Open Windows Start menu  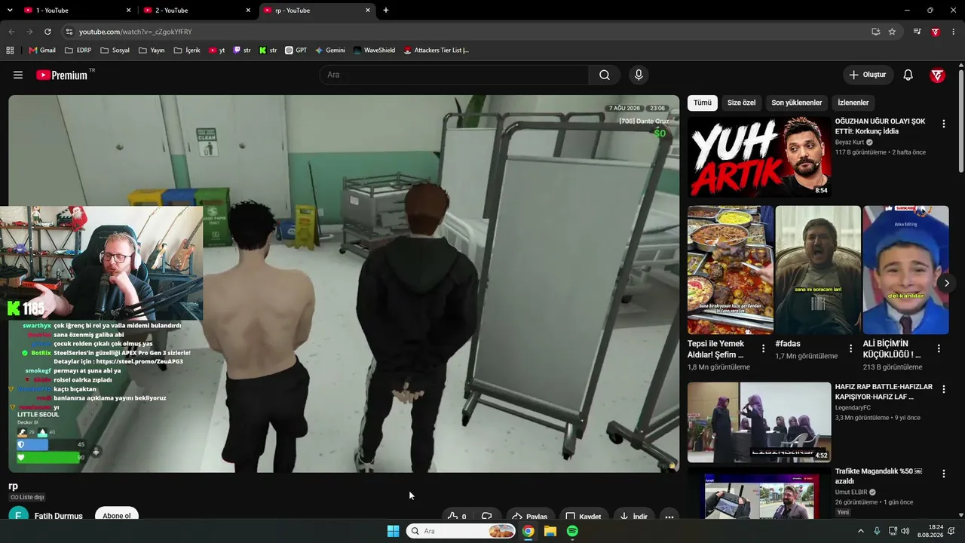(x=393, y=531)
